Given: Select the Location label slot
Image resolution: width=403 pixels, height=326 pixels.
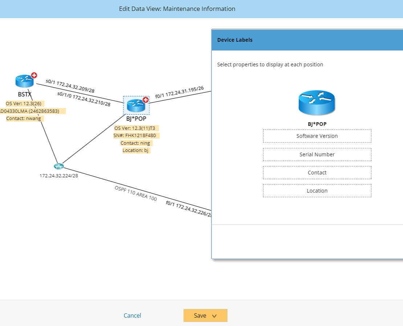Looking at the screenshot, I should coord(317,190).
